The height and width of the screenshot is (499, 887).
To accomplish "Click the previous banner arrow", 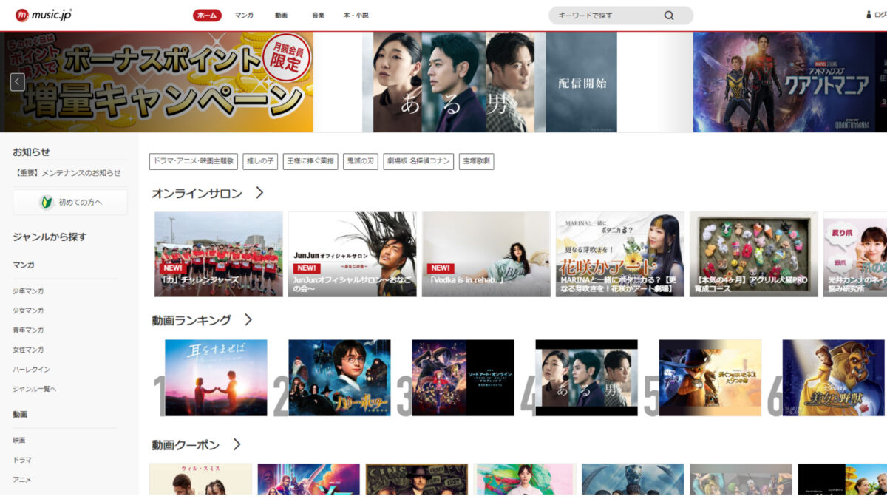I will click(x=18, y=82).
